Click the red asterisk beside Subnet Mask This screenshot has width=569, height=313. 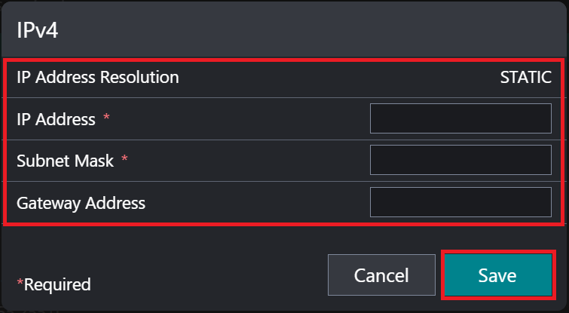(x=124, y=160)
